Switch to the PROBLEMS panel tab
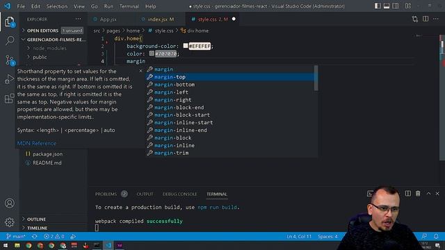The image size is (445, 250). tap(106, 194)
